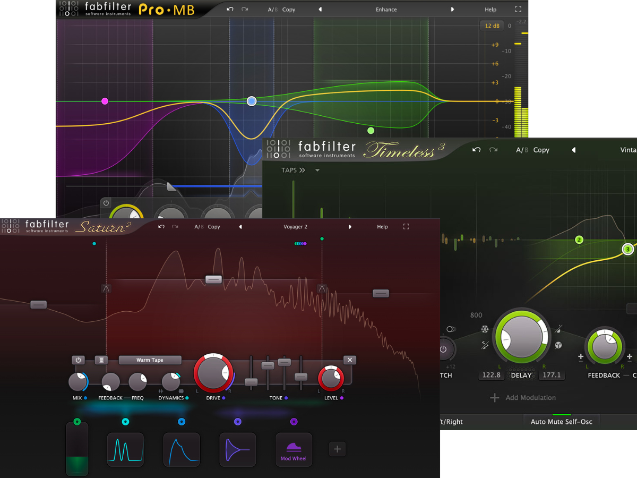Go to previous preset in Timeless 3
The width and height of the screenshot is (637, 478).
(573, 150)
